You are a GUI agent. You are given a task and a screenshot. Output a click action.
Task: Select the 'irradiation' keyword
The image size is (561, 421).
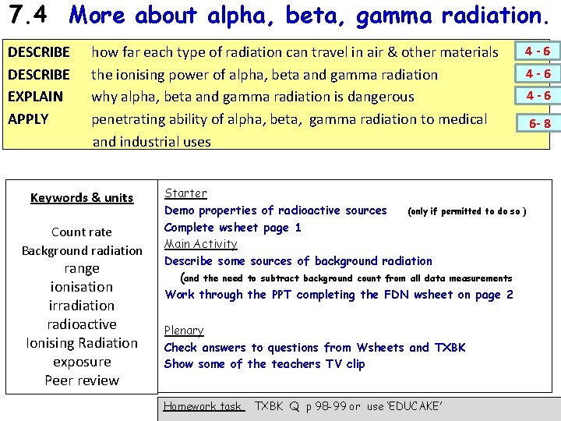coord(82,306)
